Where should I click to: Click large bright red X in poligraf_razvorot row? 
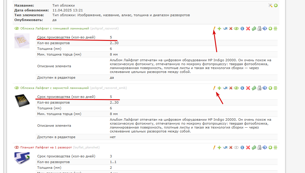pyautogui.click(x=248, y=29)
